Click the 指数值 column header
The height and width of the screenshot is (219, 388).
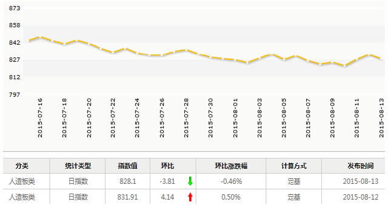pyautogui.click(x=128, y=166)
